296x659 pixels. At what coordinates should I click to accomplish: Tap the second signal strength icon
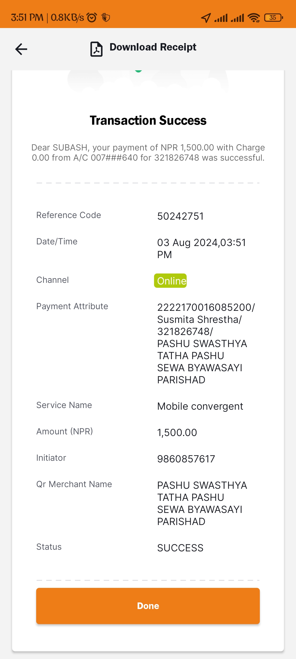click(237, 18)
